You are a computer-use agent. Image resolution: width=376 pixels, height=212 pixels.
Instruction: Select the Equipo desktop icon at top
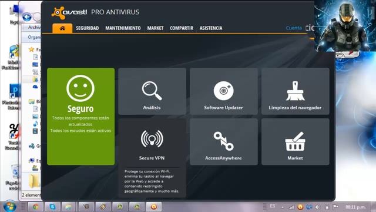(14, 15)
